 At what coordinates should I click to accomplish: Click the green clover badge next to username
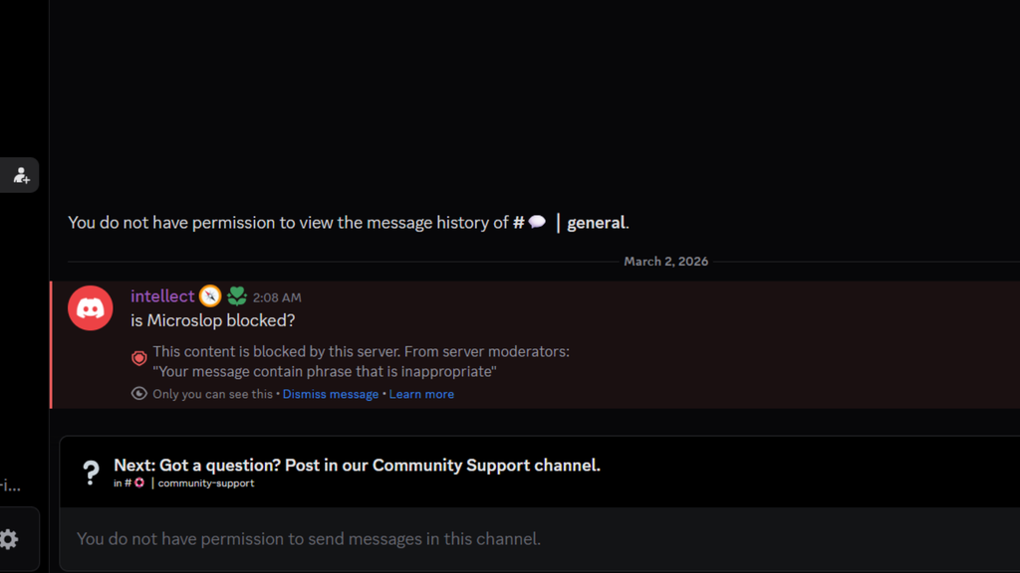point(237,296)
